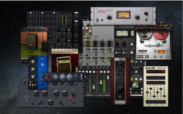Image resolution: width=183 pixels, height=114 pixels.
Task: Click the blue knob on Neve EQ
Action: tap(76, 77)
